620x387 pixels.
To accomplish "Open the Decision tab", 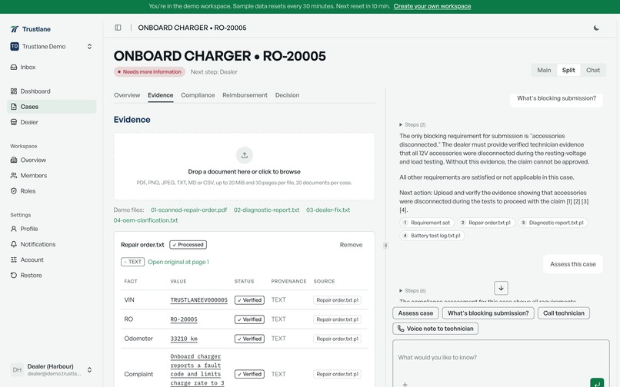I will point(287,95).
